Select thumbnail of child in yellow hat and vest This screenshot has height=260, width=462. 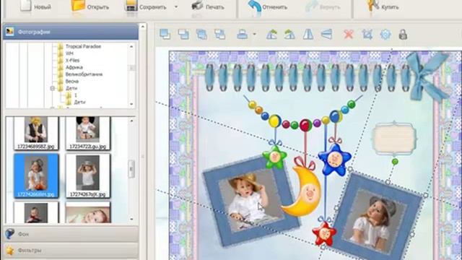coord(36,133)
